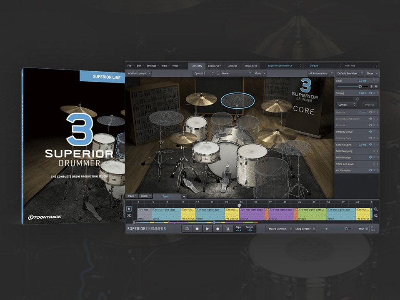Open Velocity Curve section menu icon
Screen dimensions: 400x300
tap(374, 132)
